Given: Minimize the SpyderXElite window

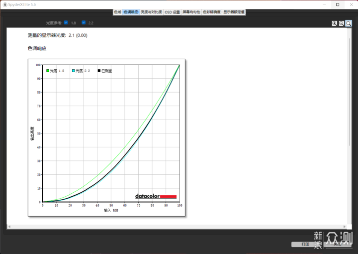Looking at the screenshot, I should tap(324, 4).
